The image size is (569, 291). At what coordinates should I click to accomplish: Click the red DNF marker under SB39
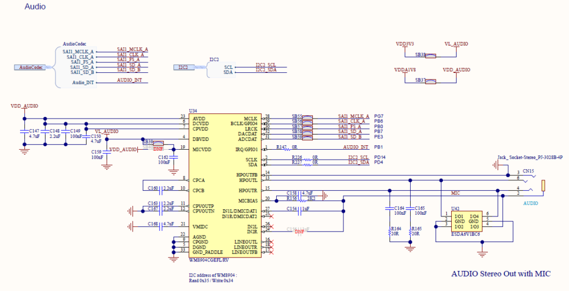(158, 150)
